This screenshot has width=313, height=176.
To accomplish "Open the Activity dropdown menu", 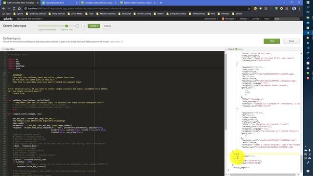I will point(256,19).
